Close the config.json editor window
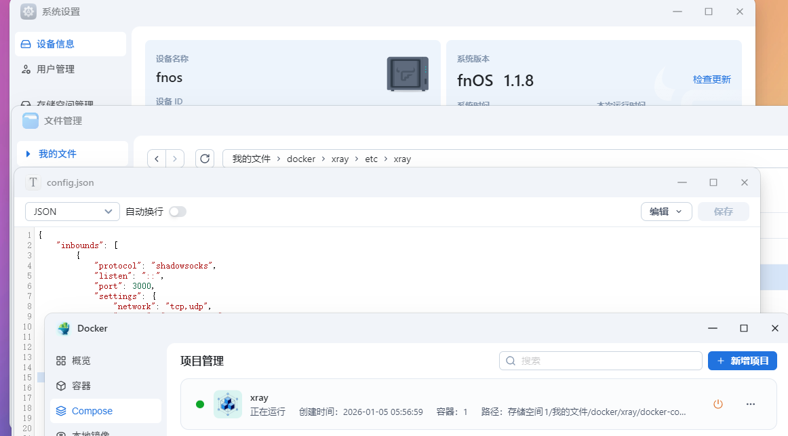Image resolution: width=788 pixels, height=436 pixels. tap(745, 182)
